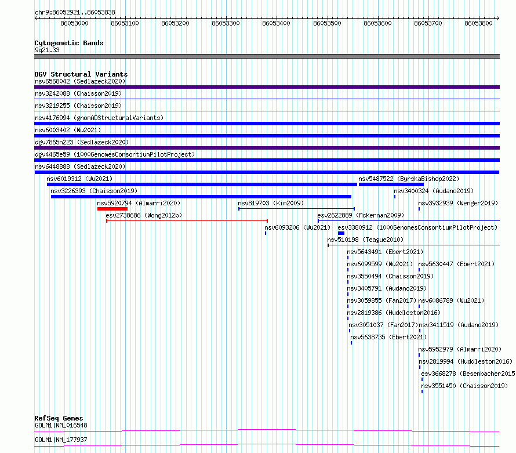Click the blue nsv3226393 variant bar
516x453 pixels.
pyautogui.click(x=201, y=197)
